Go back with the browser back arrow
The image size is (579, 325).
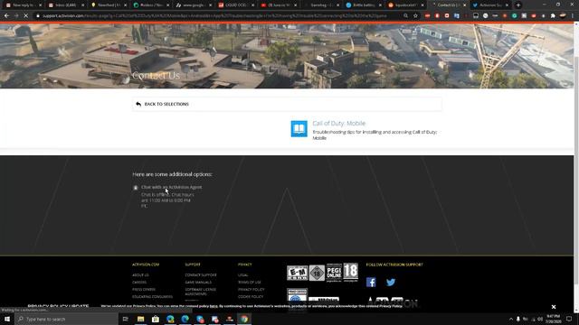6,16
